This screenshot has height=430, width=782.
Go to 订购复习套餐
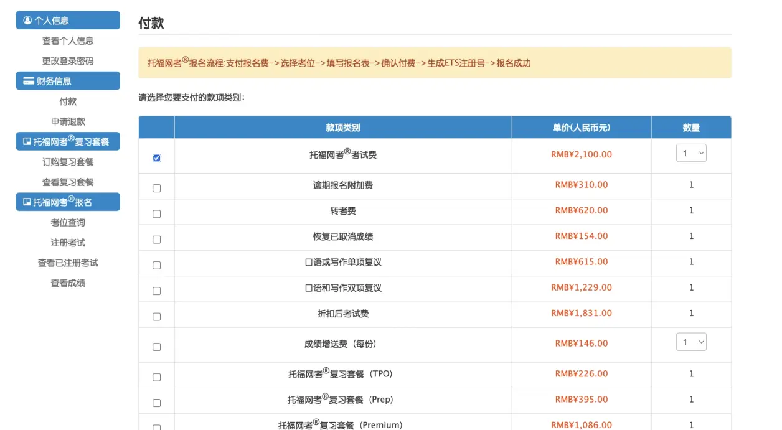(x=68, y=162)
